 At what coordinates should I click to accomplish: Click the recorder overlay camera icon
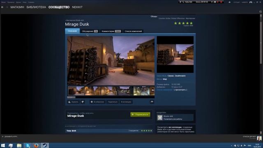tap(215, 2)
